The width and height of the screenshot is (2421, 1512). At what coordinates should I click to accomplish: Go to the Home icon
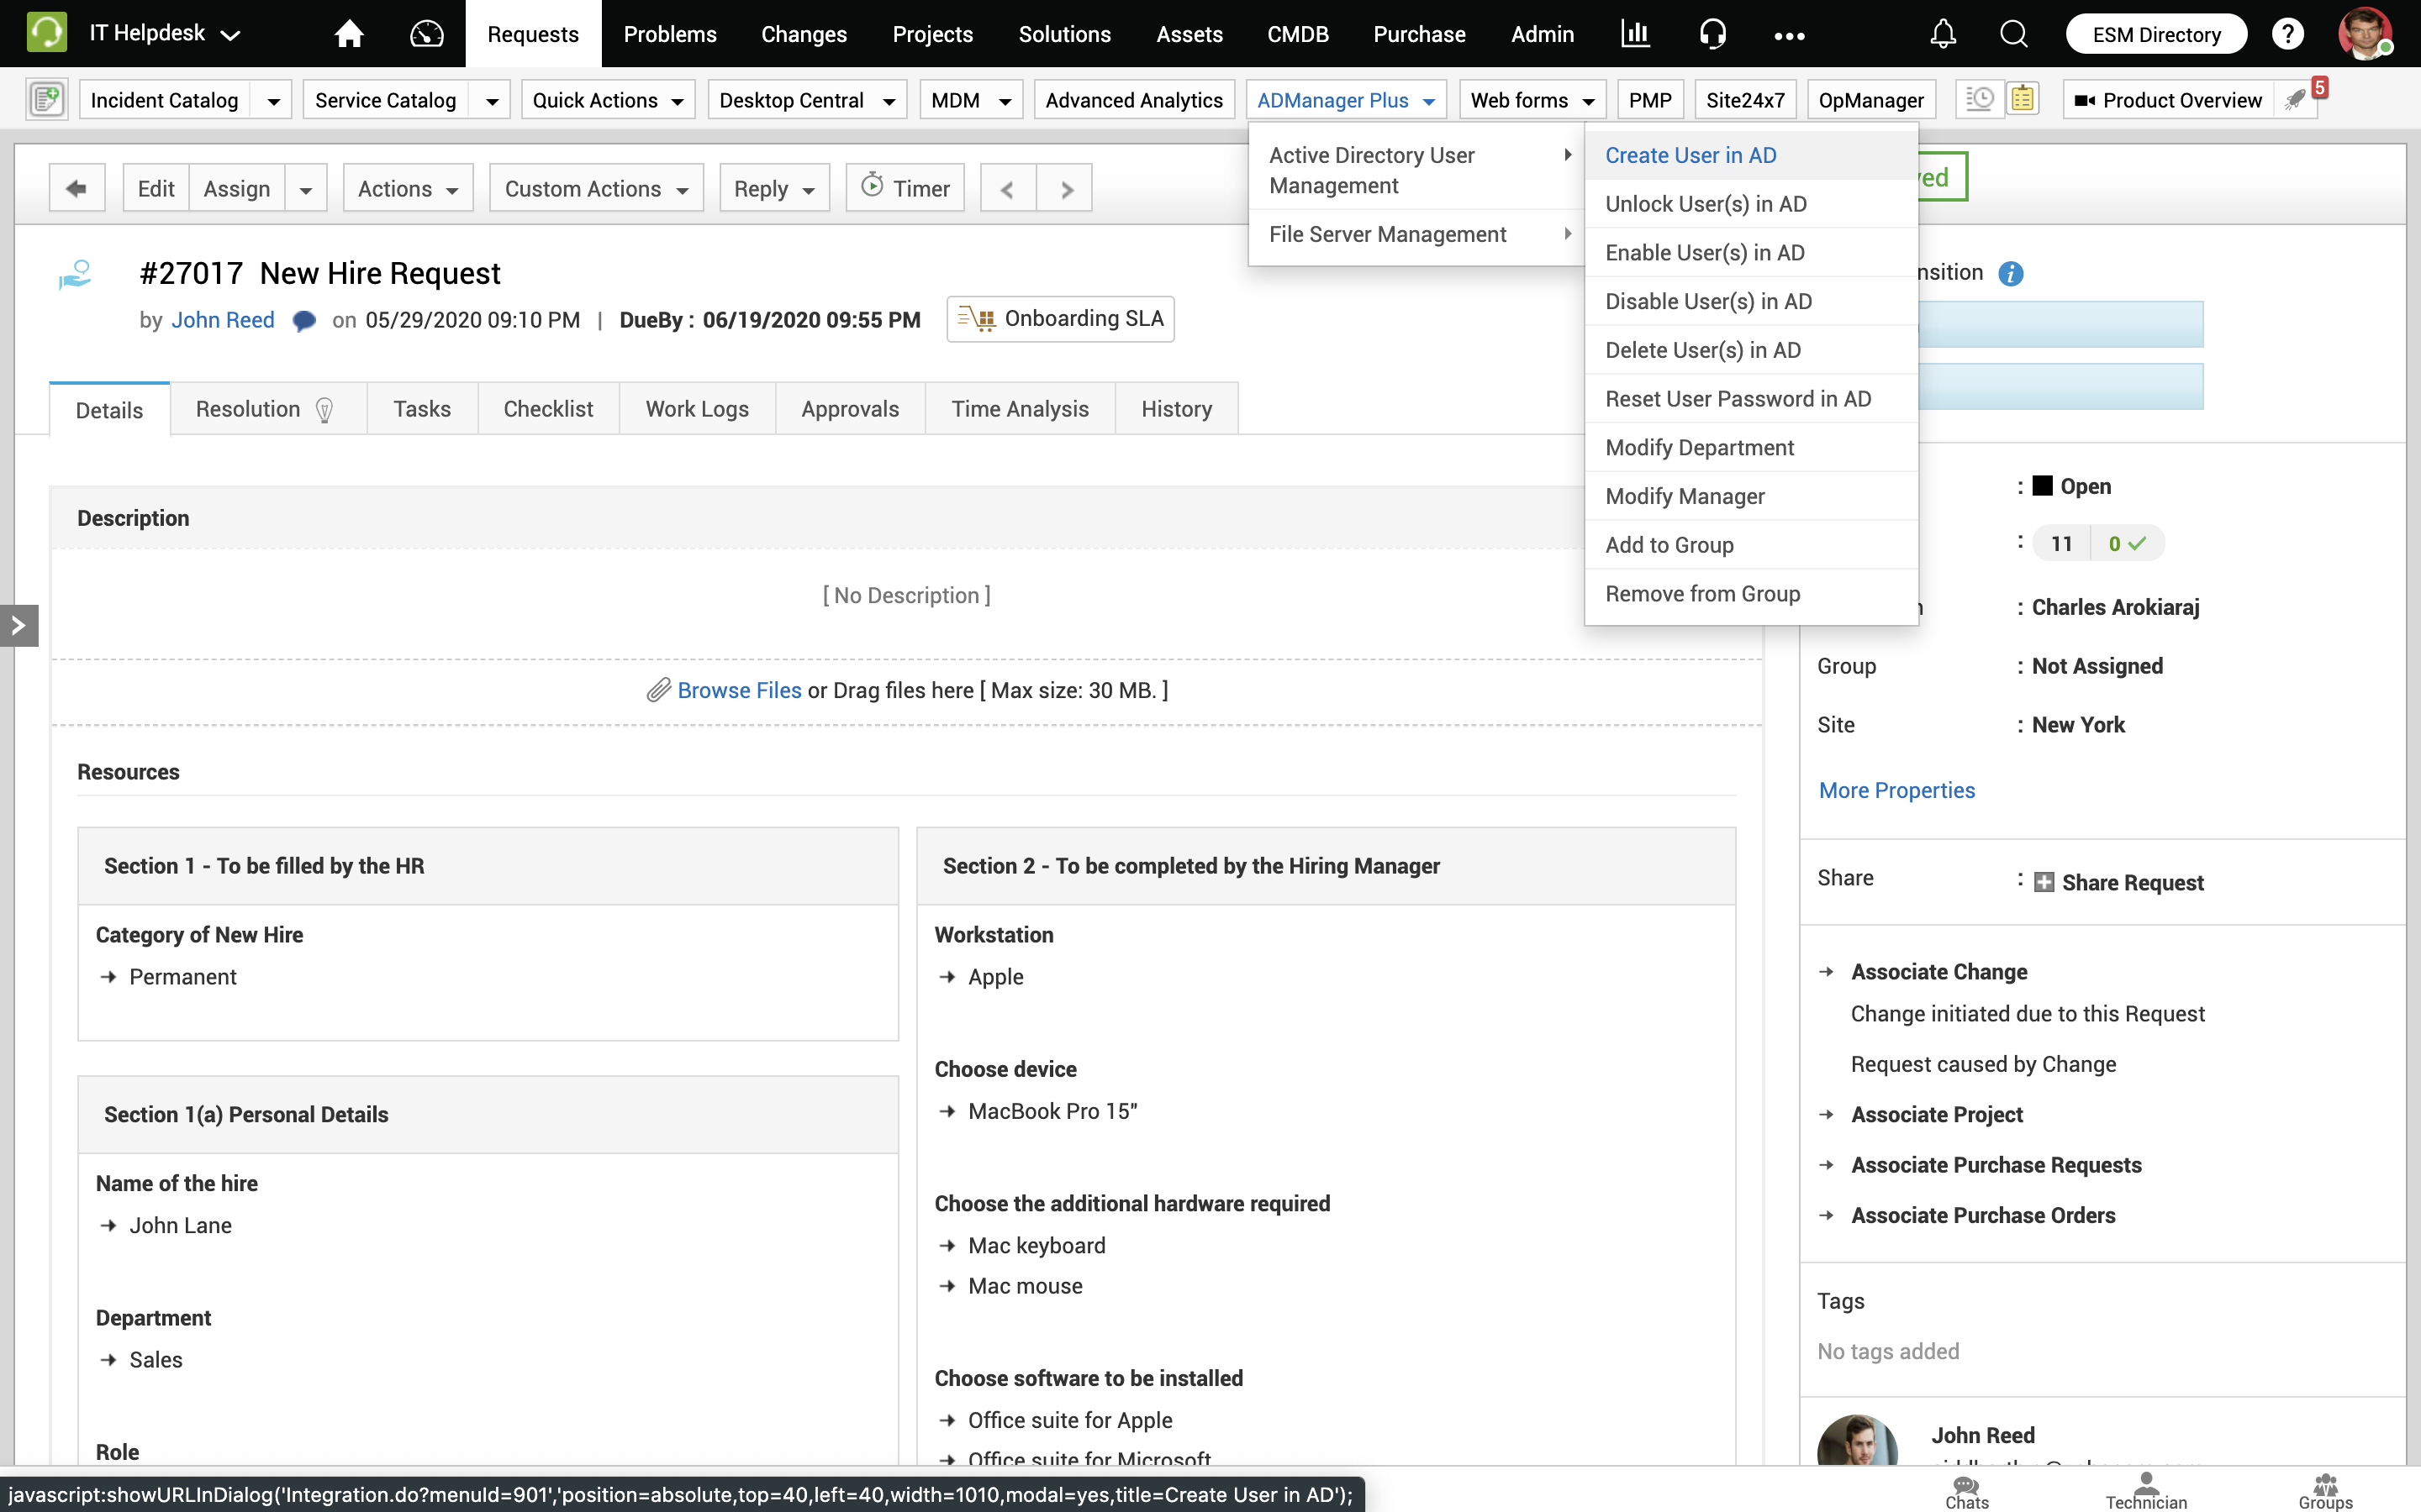point(348,34)
